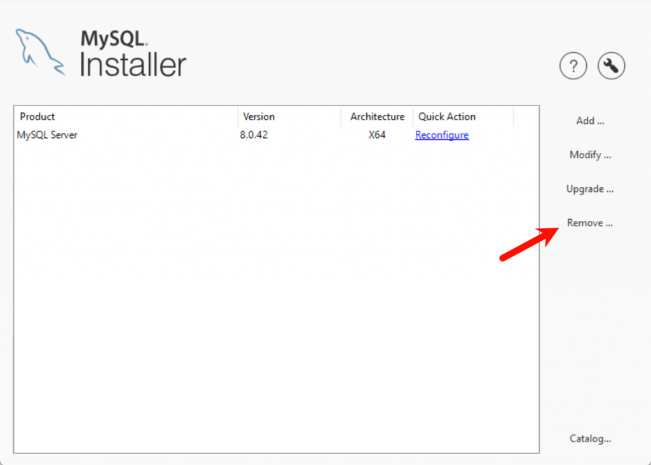Click the Installer heading text
Screen dimensions: 651x465
[x=133, y=64]
